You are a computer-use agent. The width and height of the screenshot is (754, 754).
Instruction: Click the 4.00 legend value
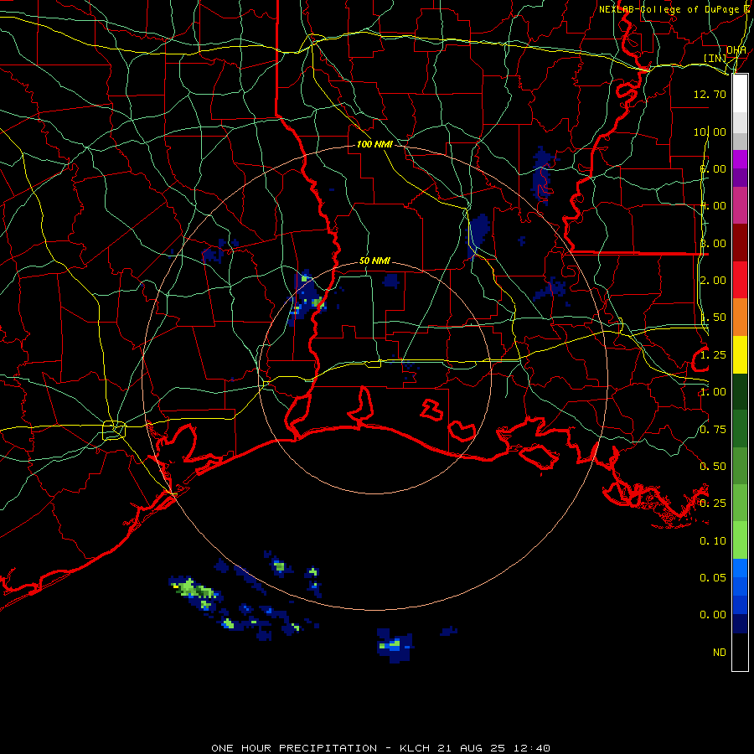pos(713,206)
